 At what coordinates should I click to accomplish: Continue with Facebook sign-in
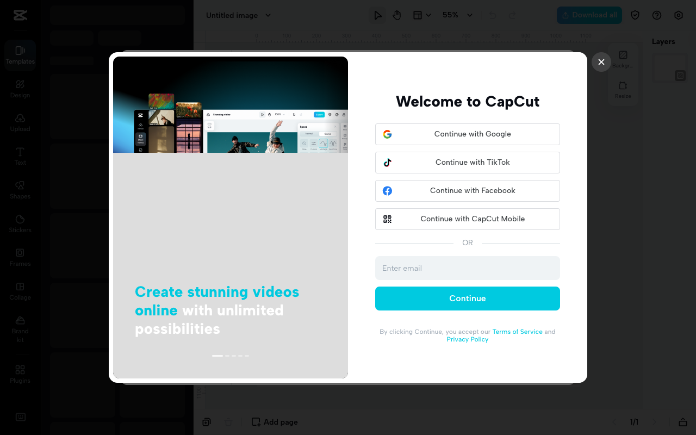point(468,191)
